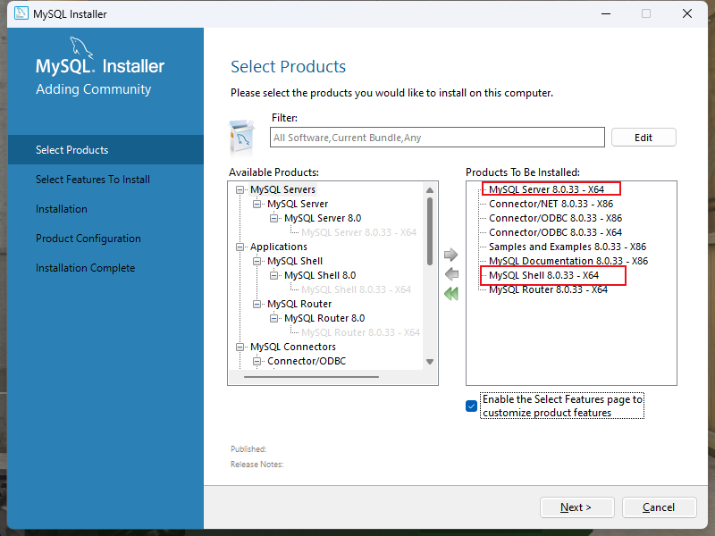Viewport: 715px width, 536px height.
Task: Select the Applications tree label
Action: click(279, 247)
